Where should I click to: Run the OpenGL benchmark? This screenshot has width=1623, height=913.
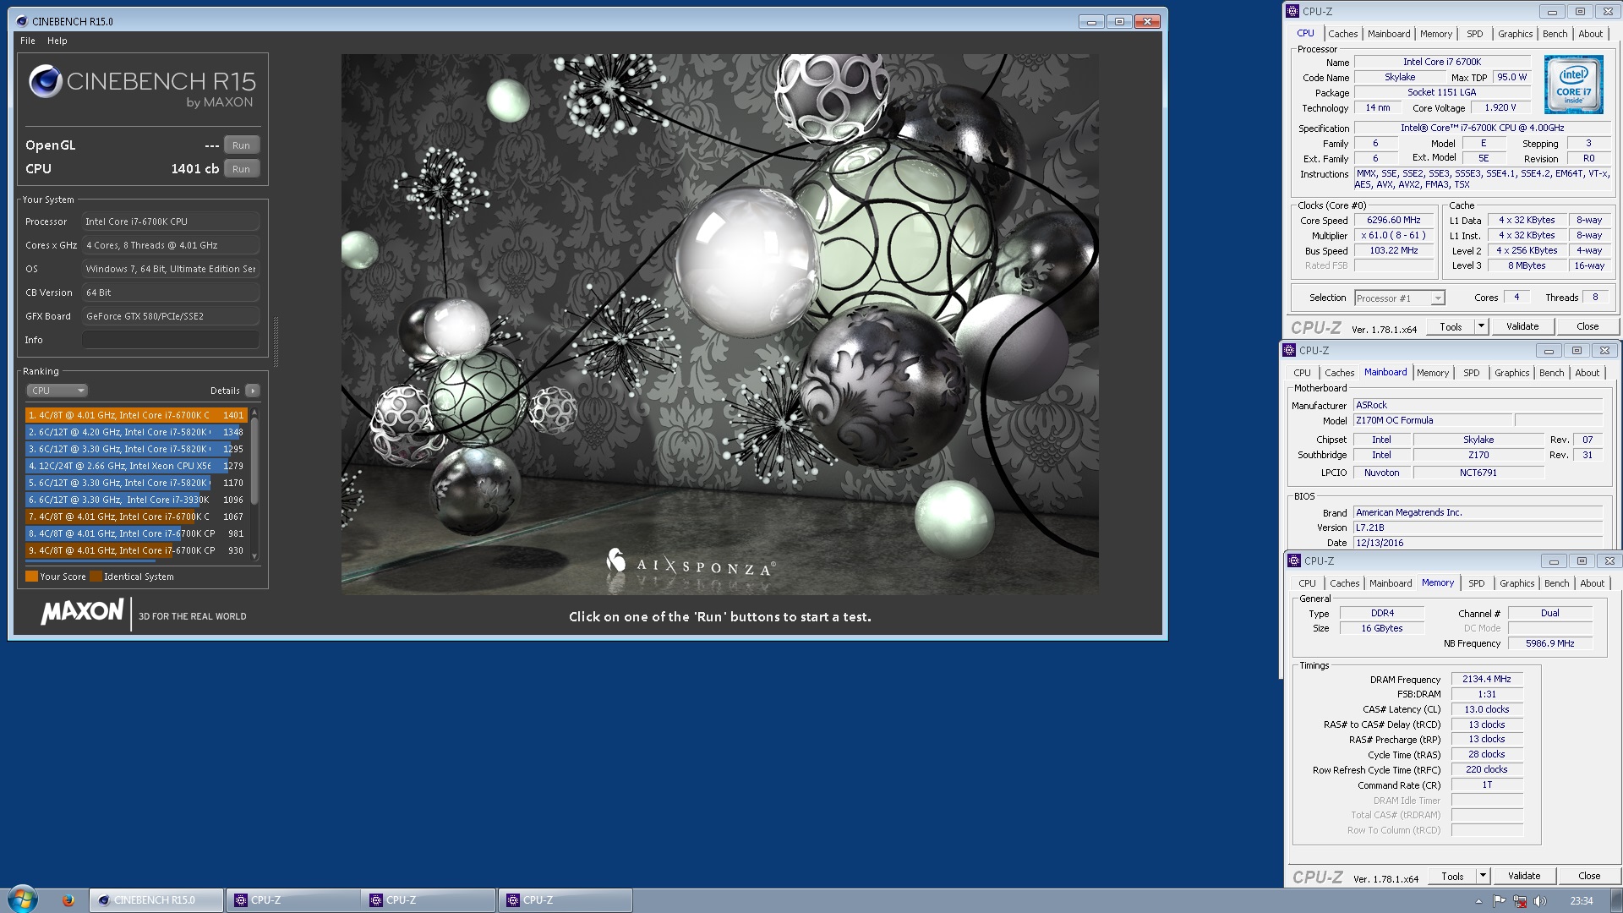(x=242, y=145)
